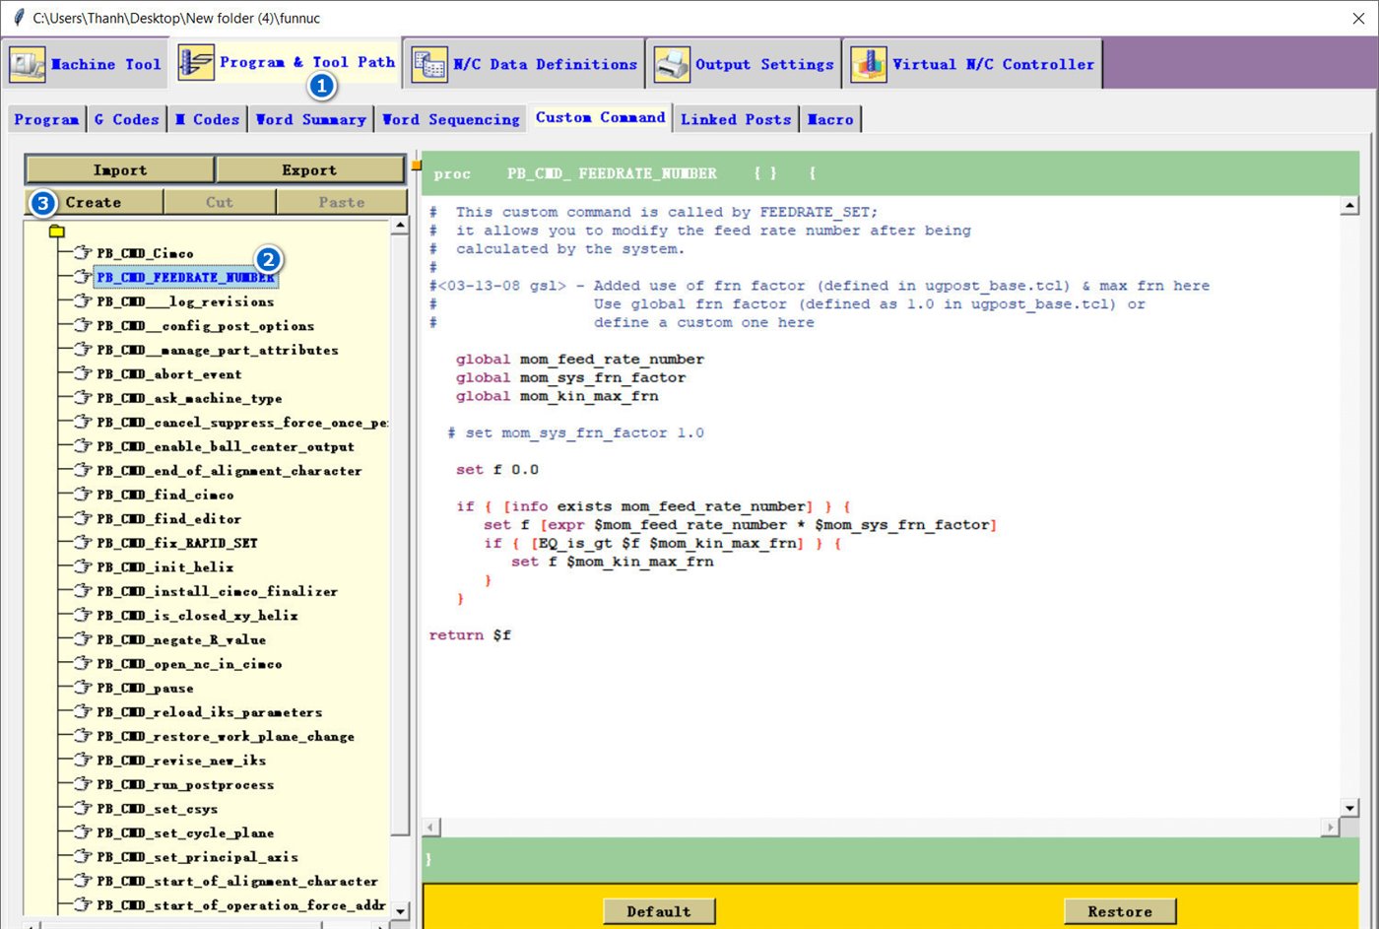Click the code editor's scroll-left arrow
The width and height of the screenshot is (1379, 929).
tap(431, 828)
